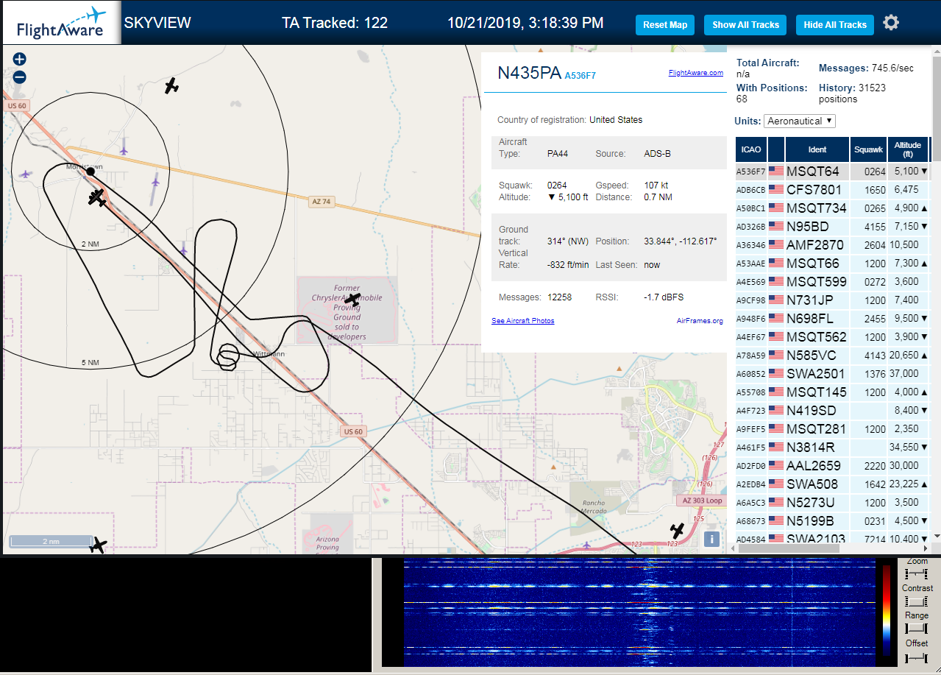Viewport: 941px width, 675px height.
Task: Click Show All Tracks
Action: click(745, 24)
